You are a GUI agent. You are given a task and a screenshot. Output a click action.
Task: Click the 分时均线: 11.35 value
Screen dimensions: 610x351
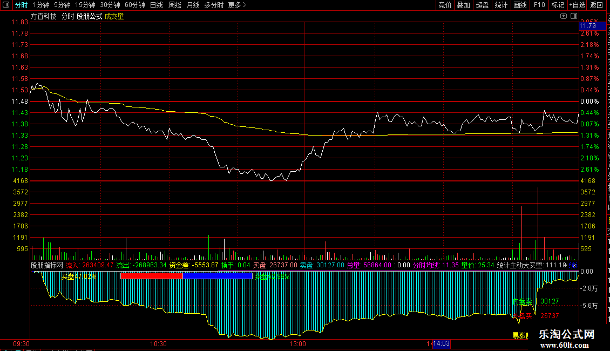tap(436, 265)
